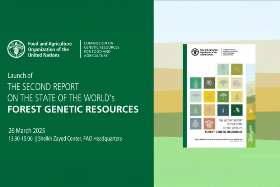280x187 pixels.
Task: Click 'FOREST GENETIC RESOURCES' bold heading
Action: [73, 109]
